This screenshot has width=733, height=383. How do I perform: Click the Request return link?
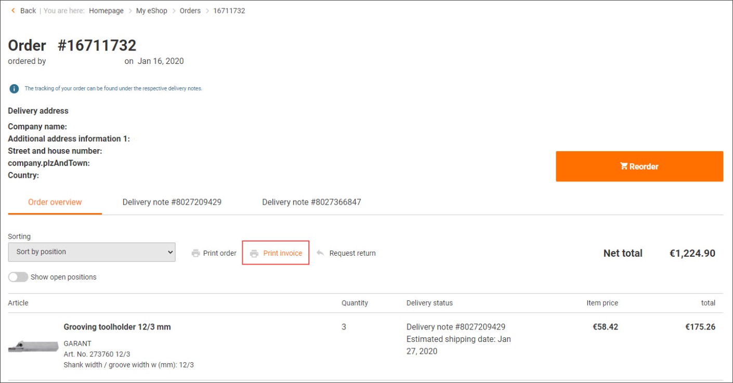click(352, 253)
